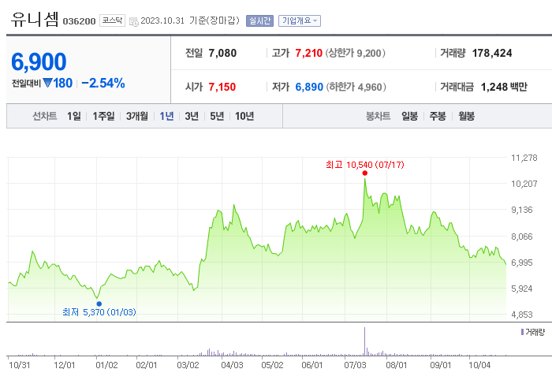
Task: Click the 2023.10.31 기준(장마감) date text
Action: click(190, 20)
